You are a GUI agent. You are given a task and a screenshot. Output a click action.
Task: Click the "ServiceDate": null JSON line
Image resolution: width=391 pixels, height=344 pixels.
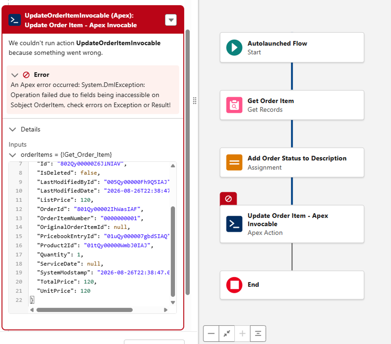[70, 264]
